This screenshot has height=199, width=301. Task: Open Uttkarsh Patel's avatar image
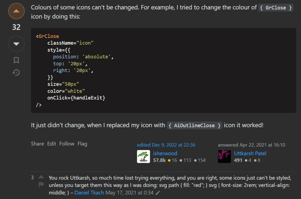[x=224, y=157]
